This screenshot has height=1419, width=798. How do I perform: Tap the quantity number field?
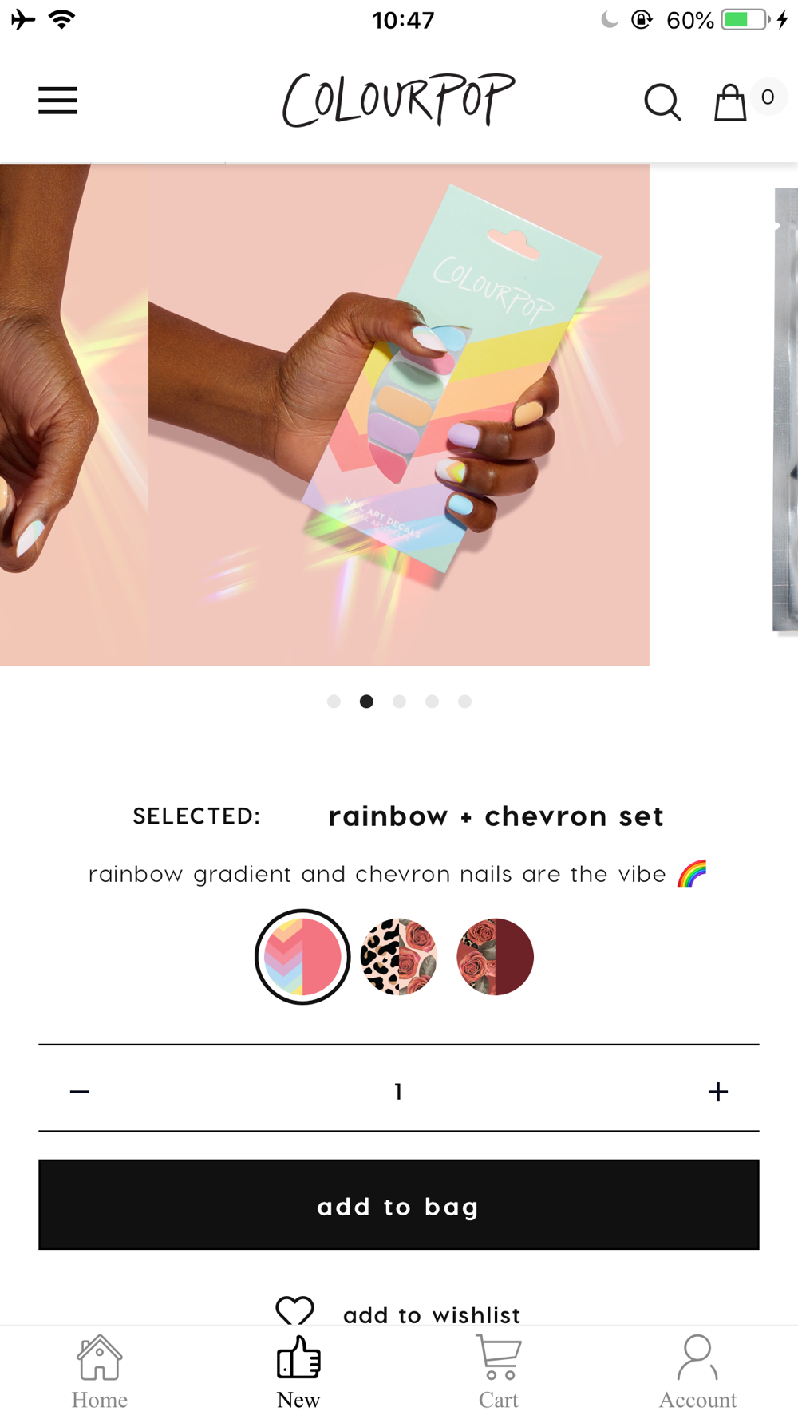pos(398,1091)
